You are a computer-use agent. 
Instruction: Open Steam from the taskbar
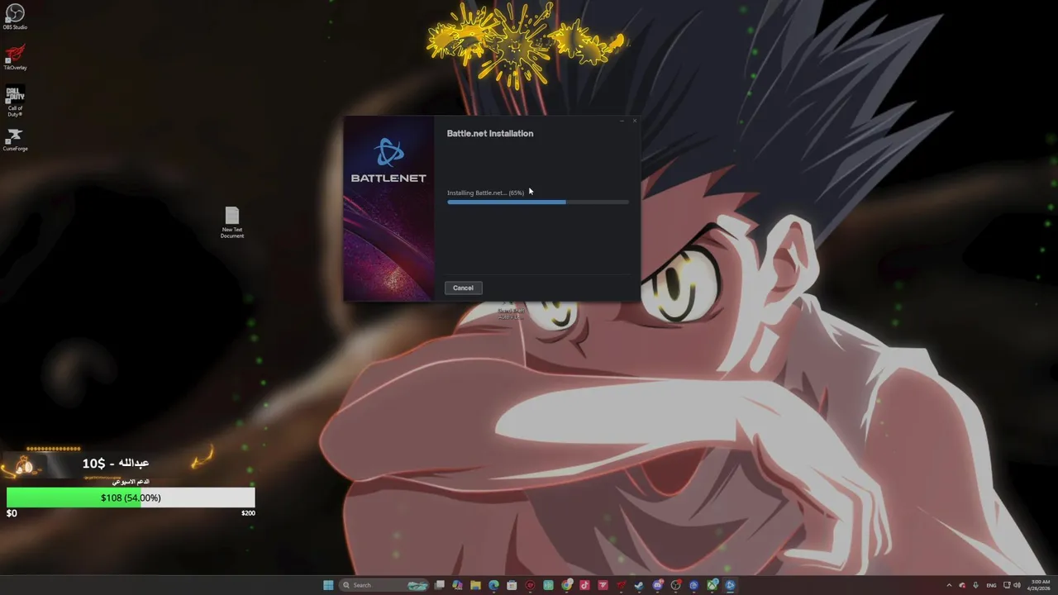click(x=639, y=585)
